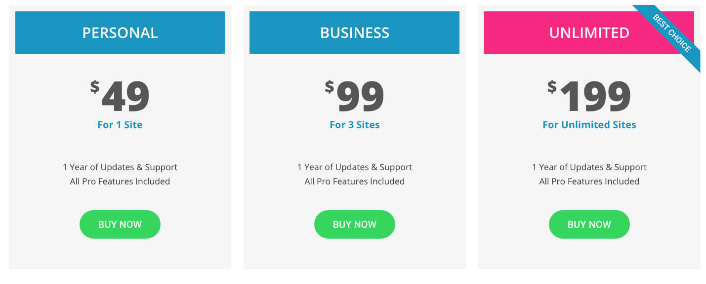Click '1 Year of Updates & Support' in Unlimited
Image resolution: width=706 pixels, height=284 pixels.
coord(589,167)
